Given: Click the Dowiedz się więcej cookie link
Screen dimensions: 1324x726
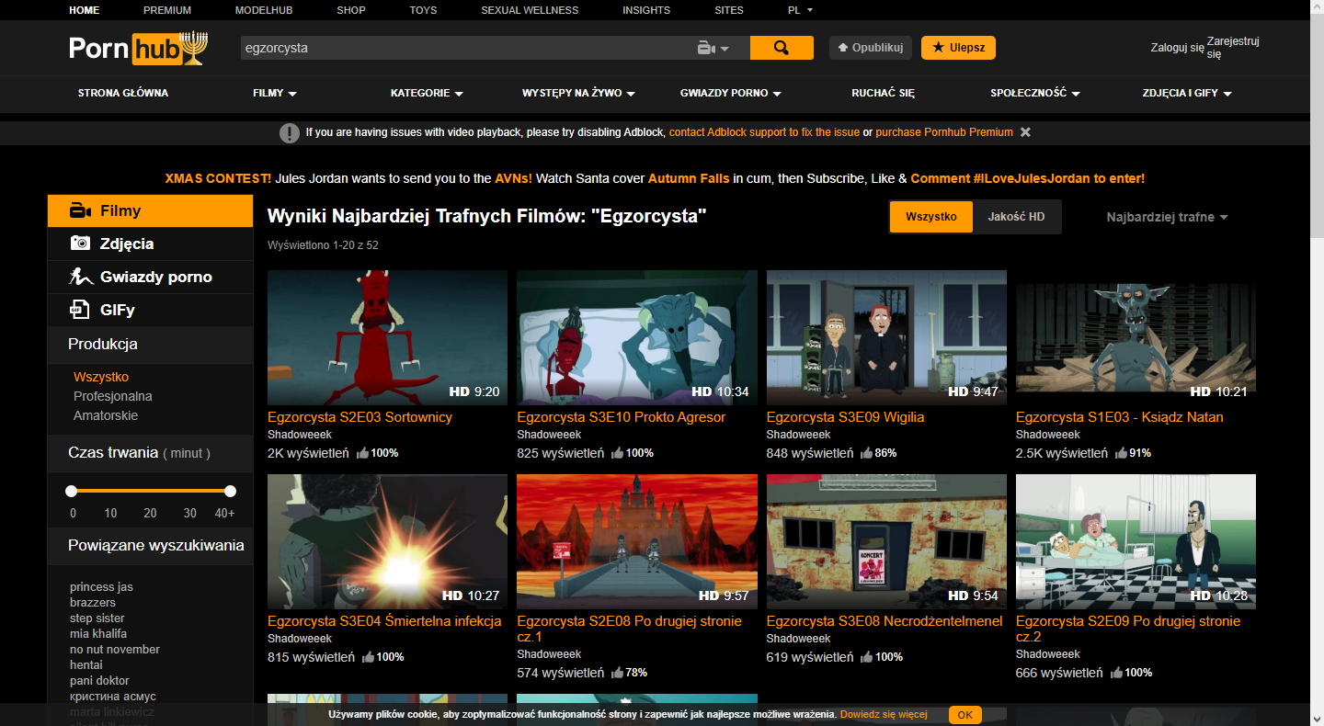Looking at the screenshot, I should 884,714.
